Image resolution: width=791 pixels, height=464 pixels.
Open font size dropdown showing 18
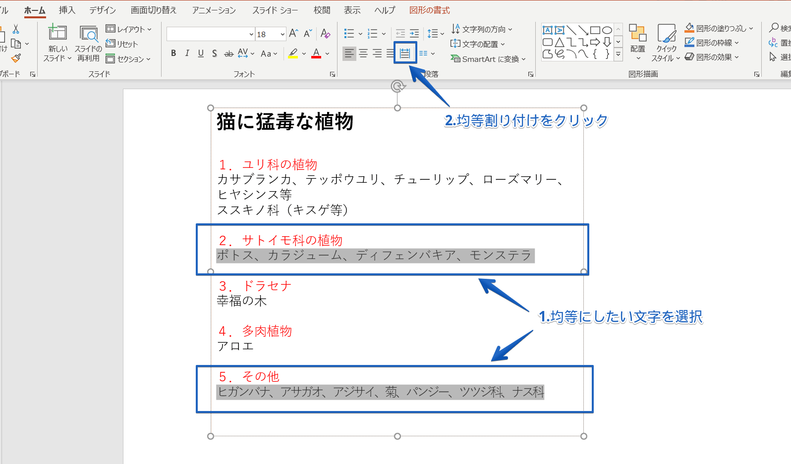point(282,34)
